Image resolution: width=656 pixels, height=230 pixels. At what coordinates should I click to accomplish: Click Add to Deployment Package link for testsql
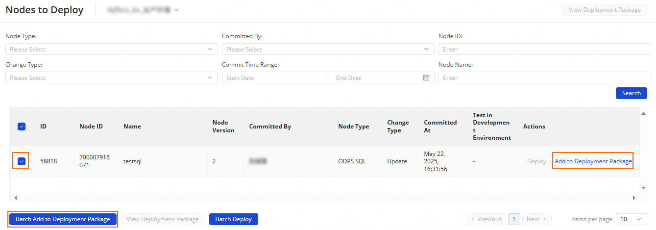593,161
